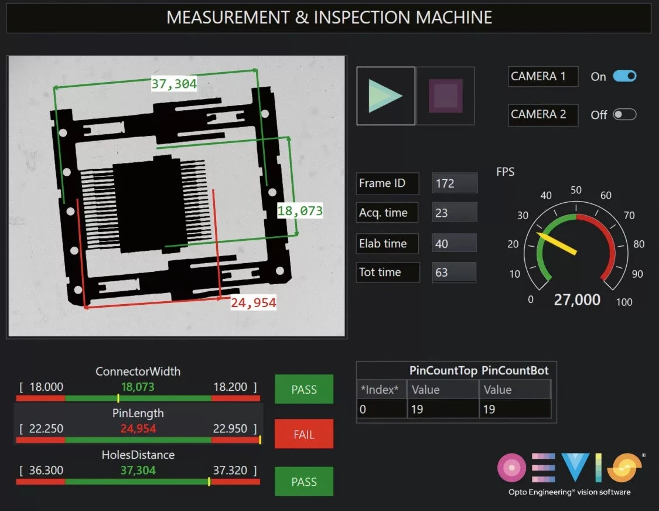Click the yellow marker on ConnectorWidth bar
The width and height of the screenshot is (659, 511).
(x=118, y=398)
